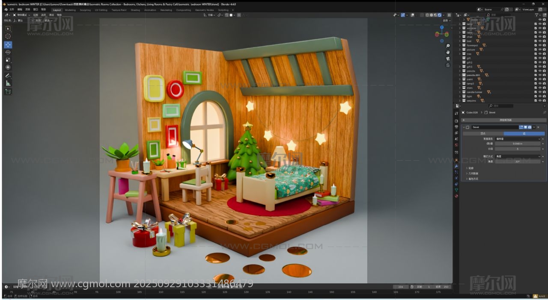Open the Modifiers wrench properties tab
Viewport: 548px width, 300px height.
tap(456, 166)
